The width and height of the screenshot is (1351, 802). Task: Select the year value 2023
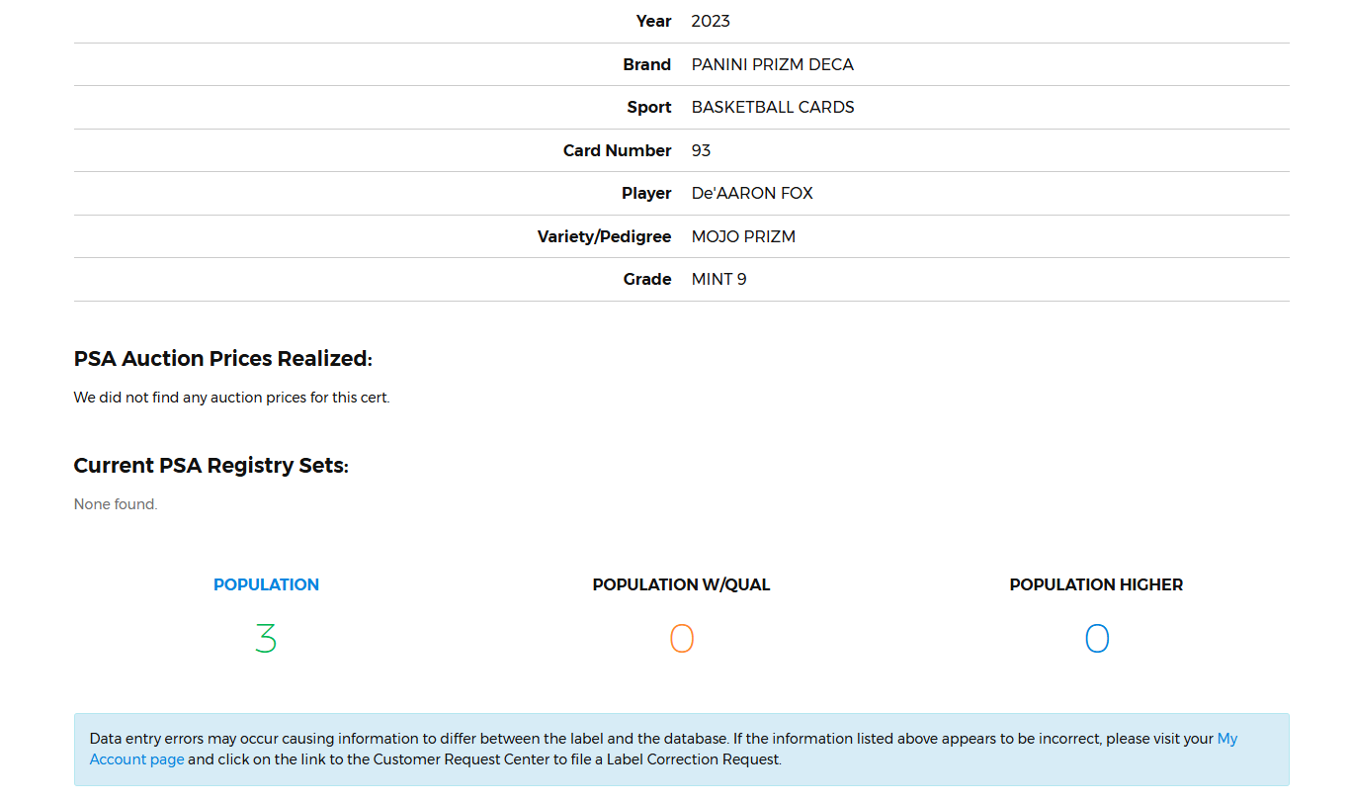pos(711,21)
